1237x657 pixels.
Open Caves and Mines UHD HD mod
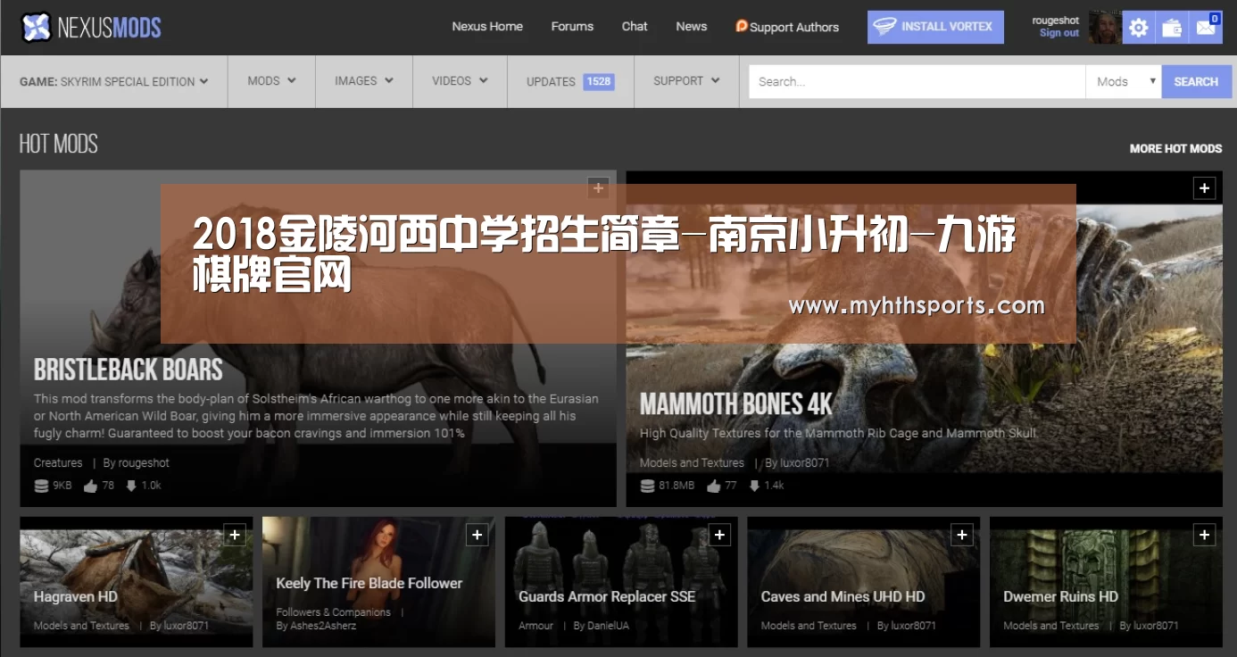[x=843, y=596]
